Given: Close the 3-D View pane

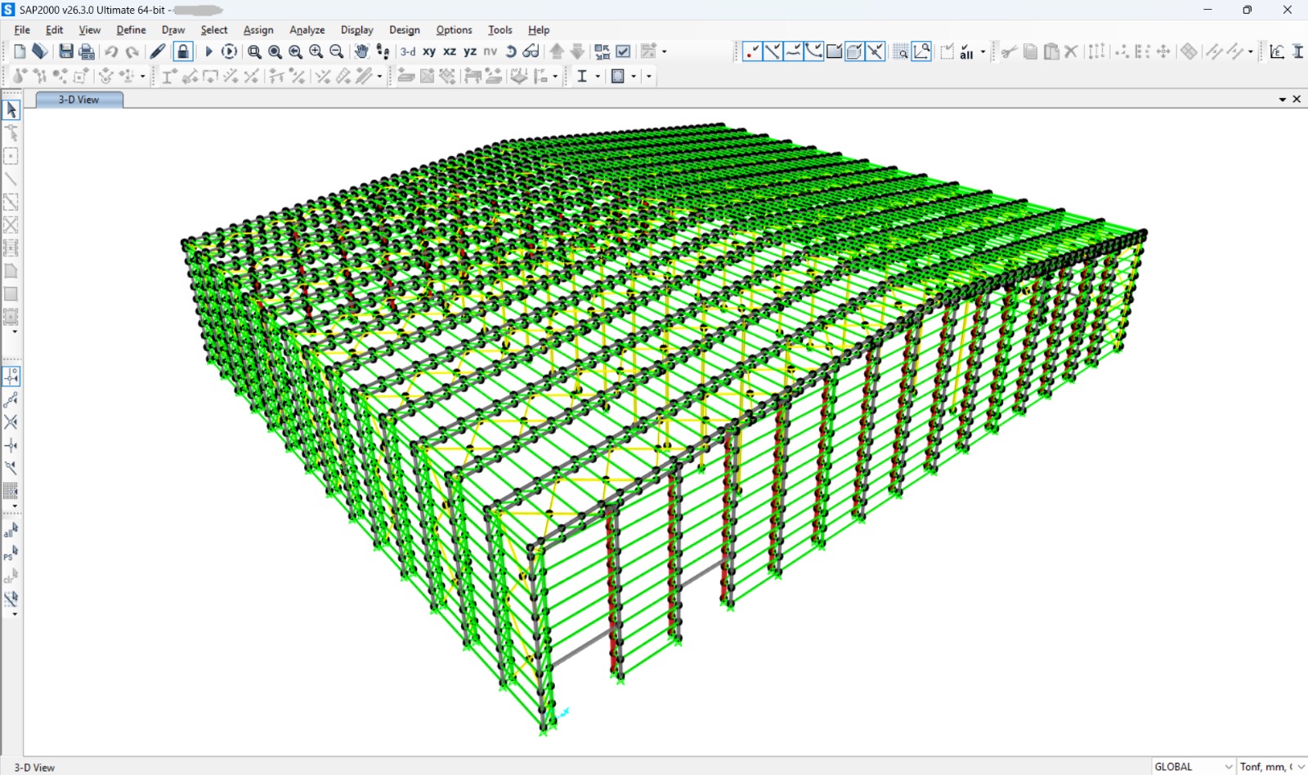Looking at the screenshot, I should click(1297, 99).
